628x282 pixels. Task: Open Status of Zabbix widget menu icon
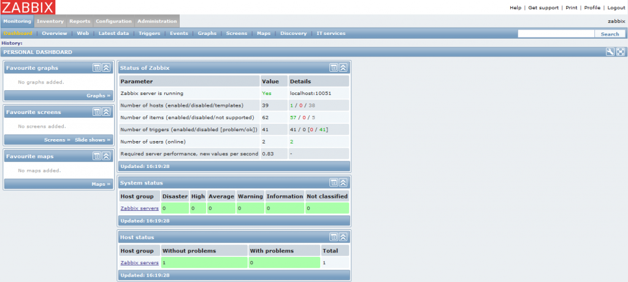click(334, 67)
